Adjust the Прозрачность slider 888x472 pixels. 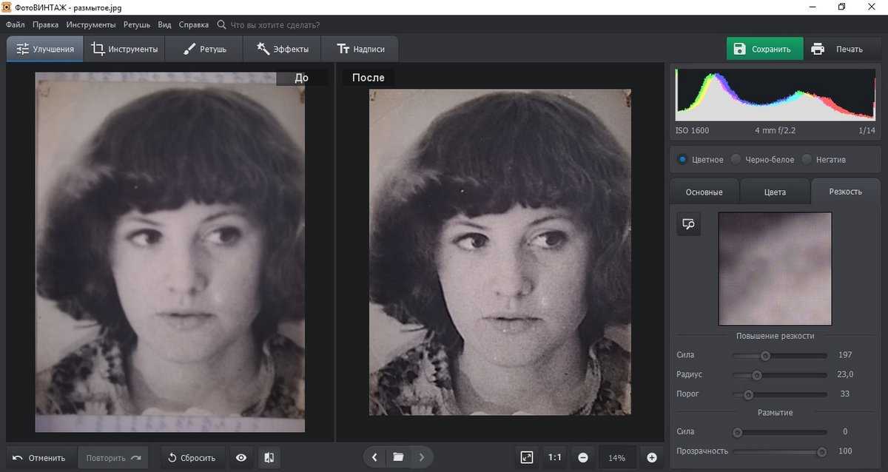779,451
